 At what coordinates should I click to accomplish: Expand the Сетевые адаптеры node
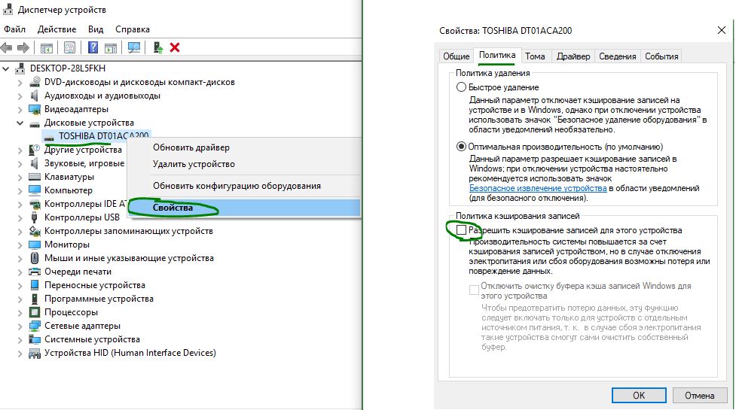click(x=20, y=326)
